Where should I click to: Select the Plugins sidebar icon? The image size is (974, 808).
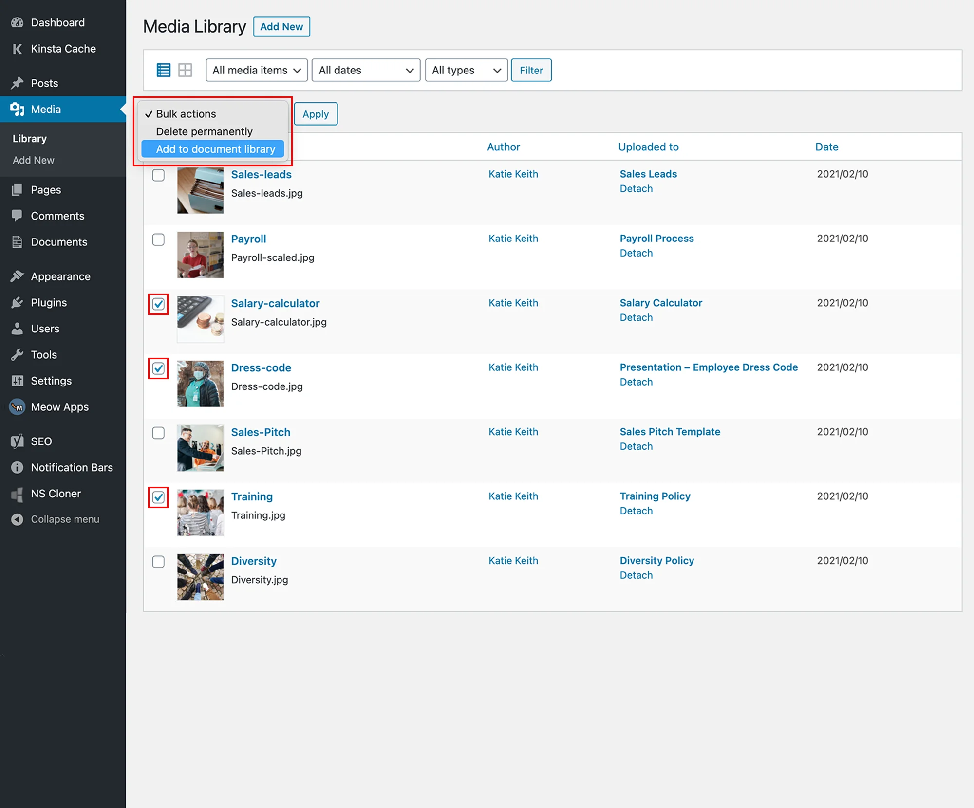pos(18,302)
